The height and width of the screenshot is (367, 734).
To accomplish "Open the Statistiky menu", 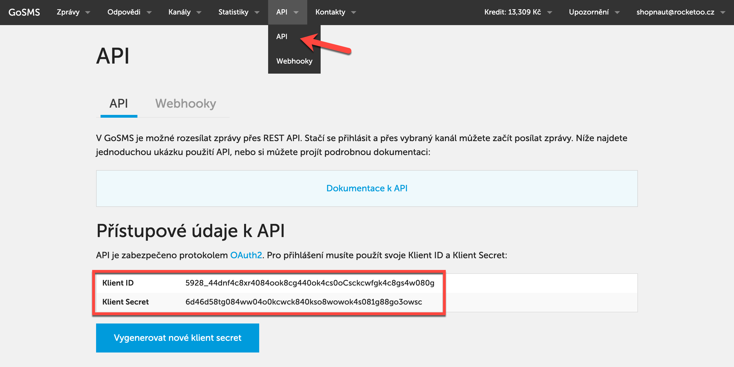I will [233, 12].
